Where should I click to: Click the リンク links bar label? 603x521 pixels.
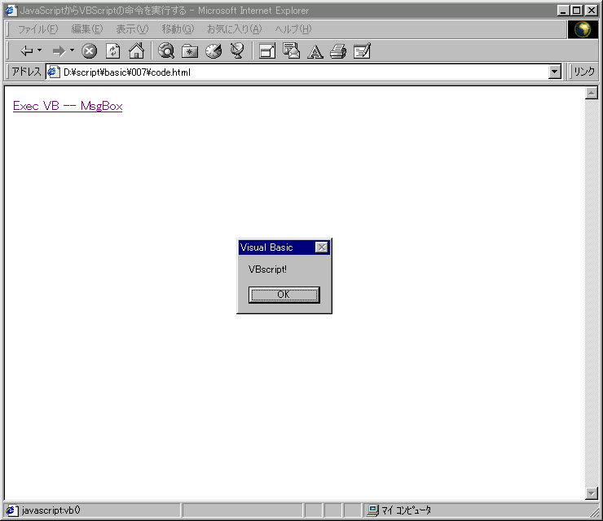583,72
